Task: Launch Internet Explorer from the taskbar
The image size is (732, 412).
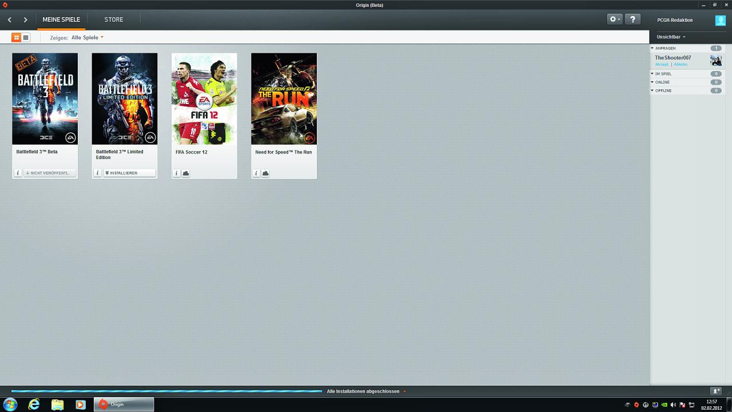Action: 34,405
